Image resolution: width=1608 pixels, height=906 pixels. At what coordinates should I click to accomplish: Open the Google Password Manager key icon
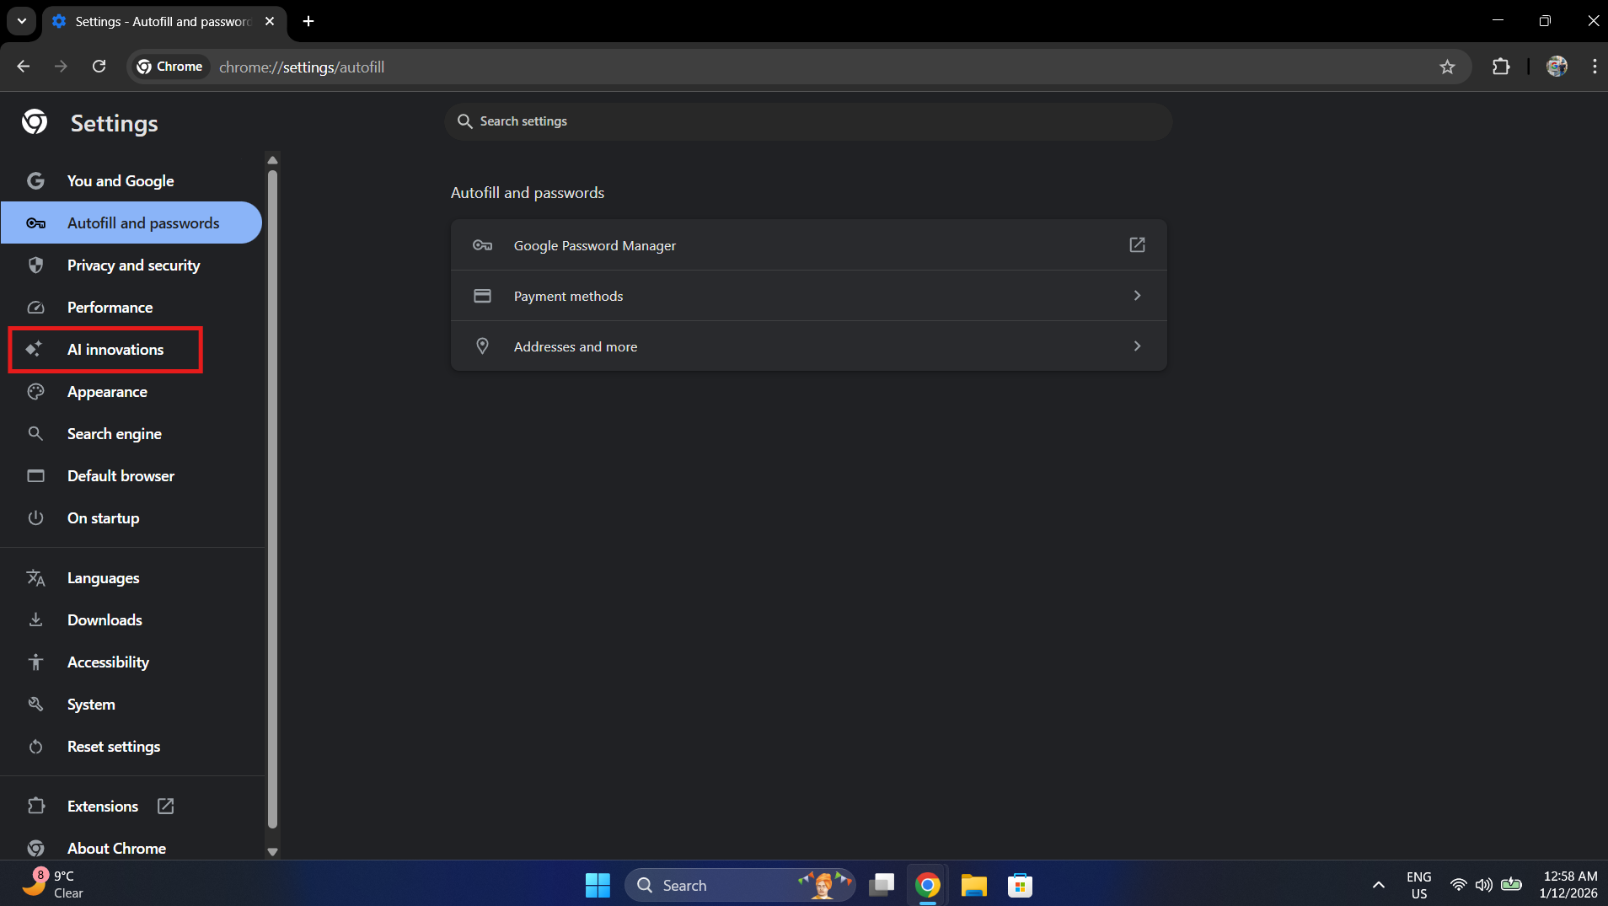coord(482,245)
